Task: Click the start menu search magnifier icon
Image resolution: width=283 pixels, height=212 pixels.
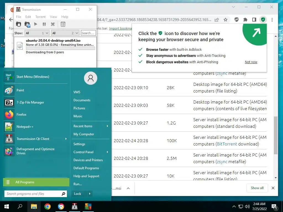Action: click(x=63, y=194)
